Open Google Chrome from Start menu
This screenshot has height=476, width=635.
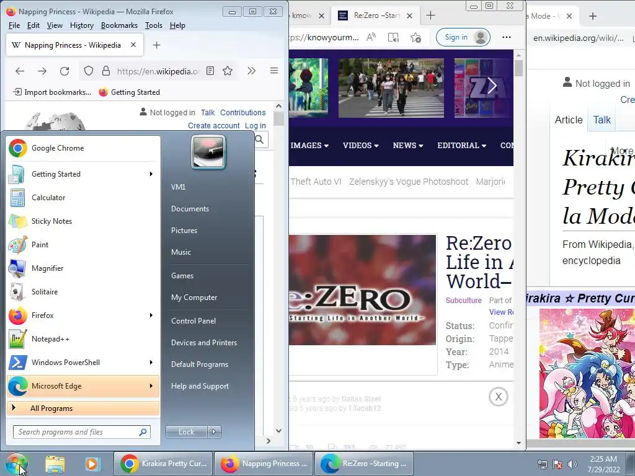pos(83,148)
